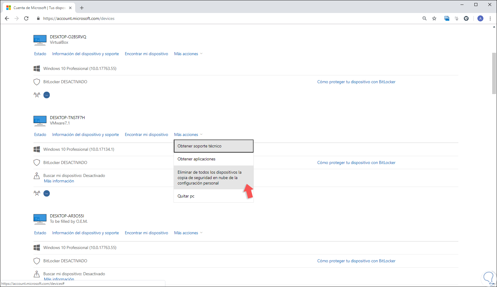Click the blue user avatar under DESKTOP-TNSTF7H

point(46,193)
